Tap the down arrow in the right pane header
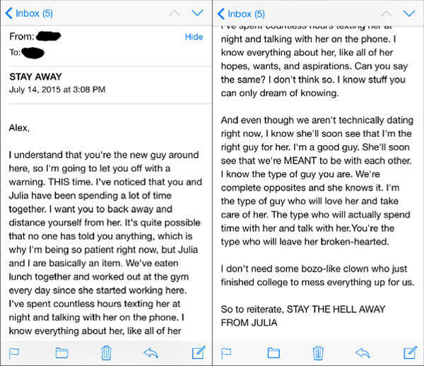This screenshot has width=424, height=366. click(x=410, y=13)
